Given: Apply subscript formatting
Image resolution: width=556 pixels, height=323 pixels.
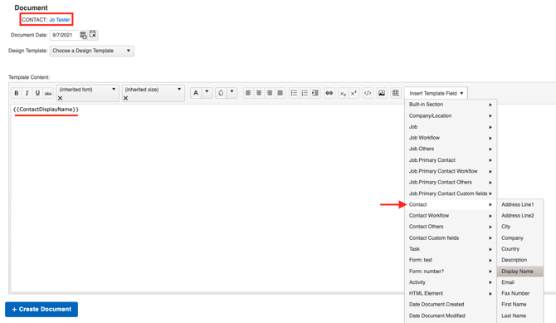Looking at the screenshot, I should 343,93.
